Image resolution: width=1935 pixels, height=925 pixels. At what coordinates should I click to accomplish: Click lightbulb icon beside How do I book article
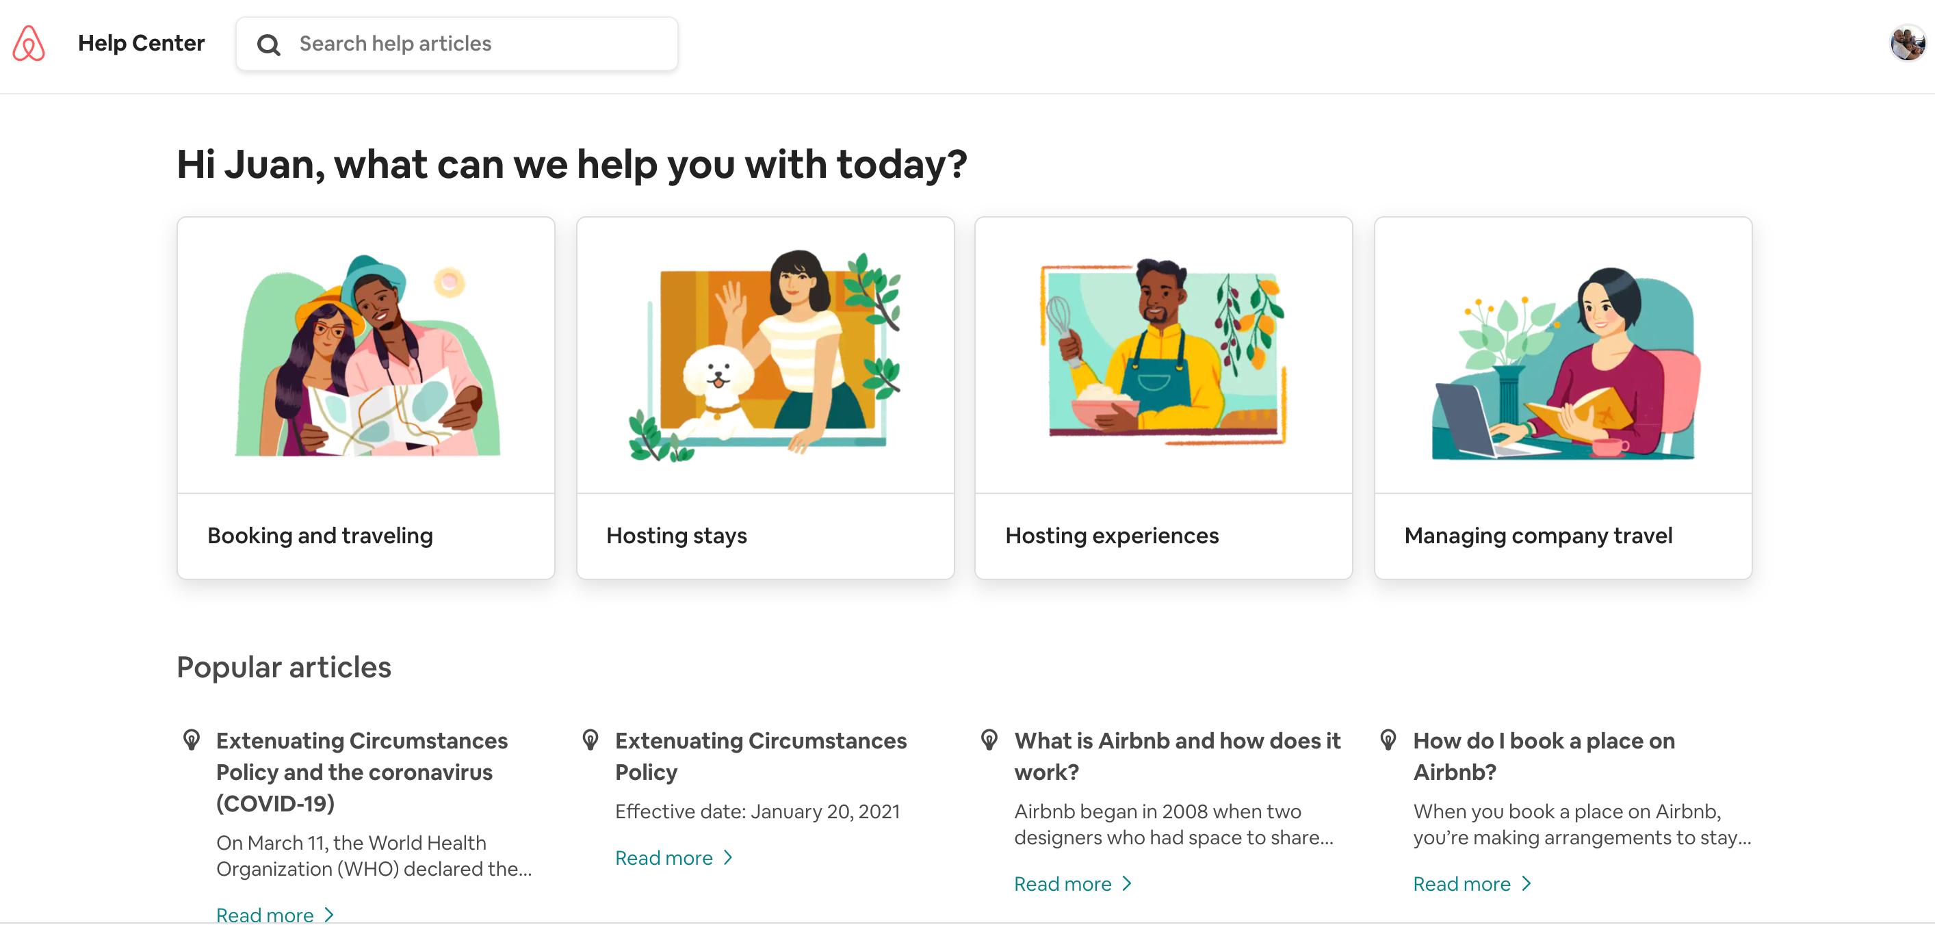(1388, 740)
